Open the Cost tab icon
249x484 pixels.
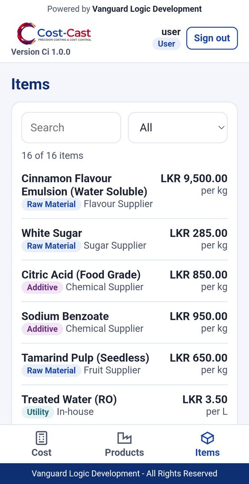42,438
